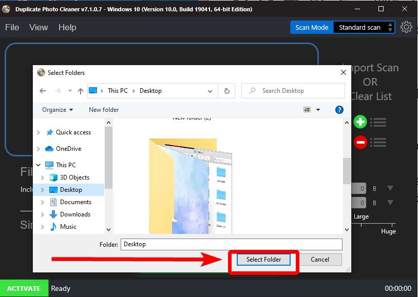Click the 3D Objects cube icon

click(53, 177)
